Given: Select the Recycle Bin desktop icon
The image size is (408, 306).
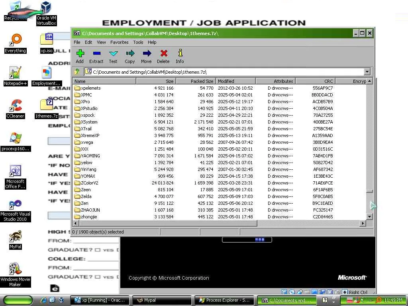Looking at the screenshot, I should click(x=15, y=11).
